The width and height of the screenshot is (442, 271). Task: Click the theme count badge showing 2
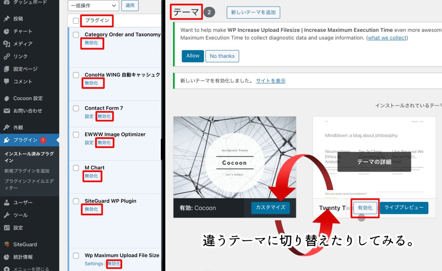click(x=209, y=12)
